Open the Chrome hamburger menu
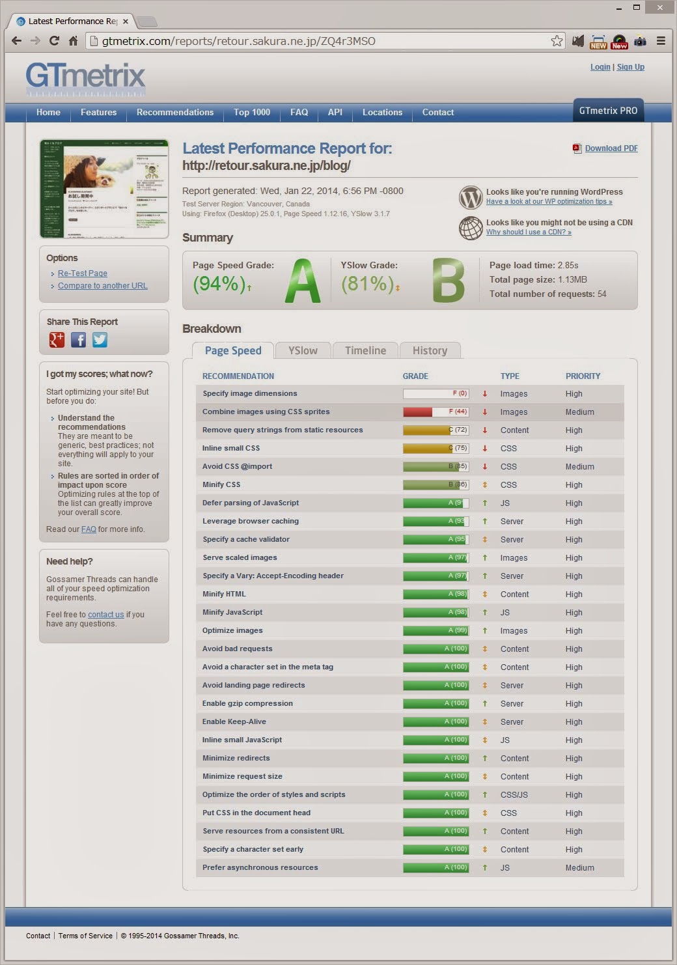The image size is (677, 965). 661,41
